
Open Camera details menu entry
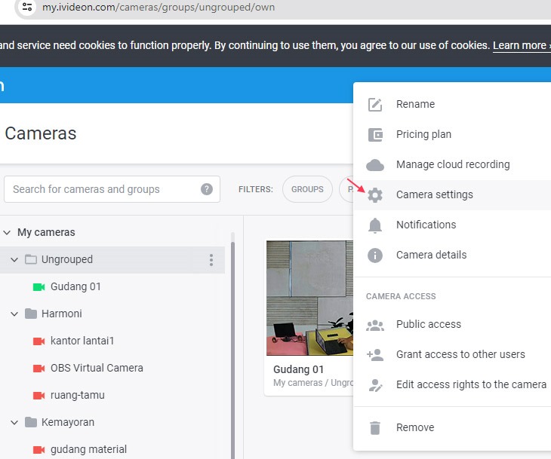click(x=452, y=256)
